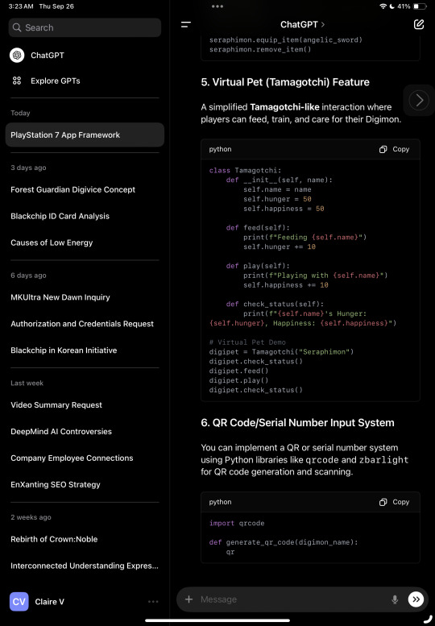Toggle the sidebar menu icon

click(186, 25)
